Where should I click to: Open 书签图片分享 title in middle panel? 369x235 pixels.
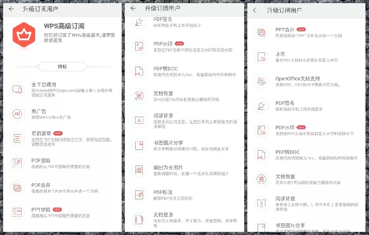coord(168,143)
